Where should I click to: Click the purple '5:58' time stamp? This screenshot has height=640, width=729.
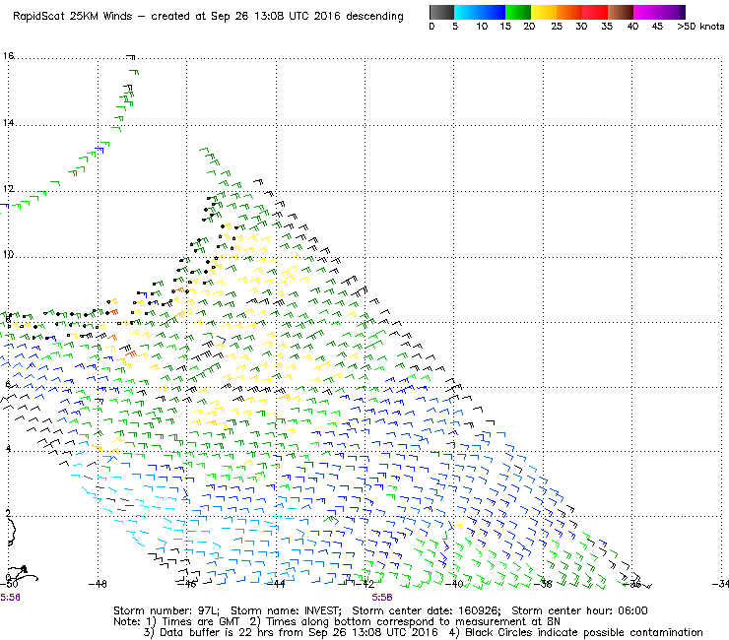pos(10,598)
